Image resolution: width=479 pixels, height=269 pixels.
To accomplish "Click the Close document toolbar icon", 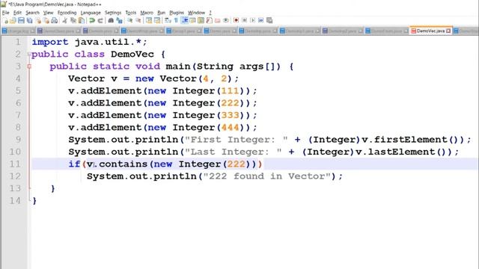I will [38, 20].
